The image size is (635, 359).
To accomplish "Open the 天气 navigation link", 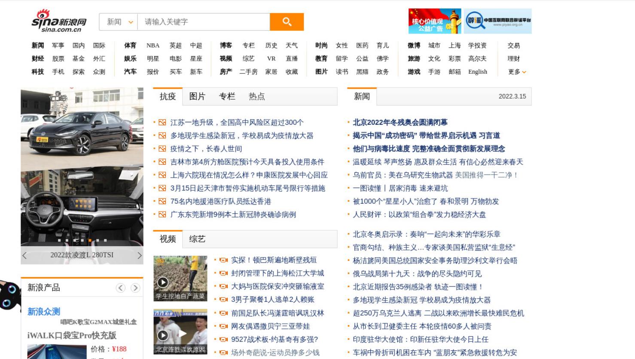I will point(292,45).
